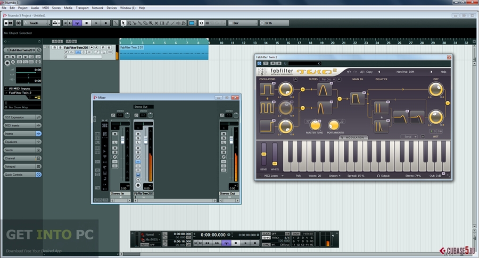The height and width of the screenshot is (258, 479).
Task: Solo the FabFilterTwin201 track in track list
Action: pyautogui.click(x=60, y=48)
